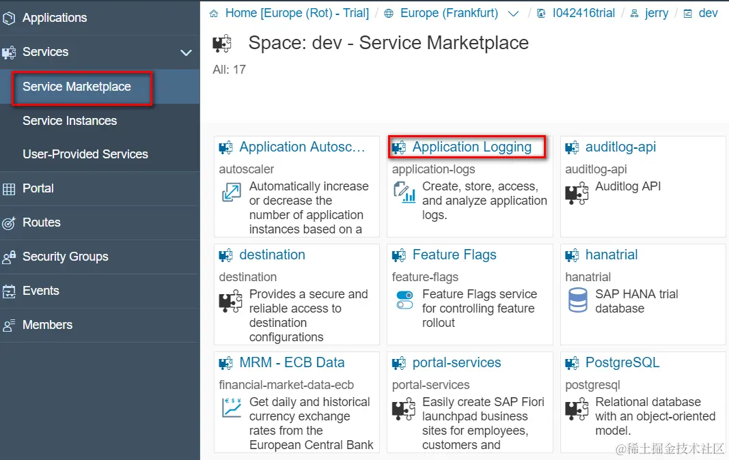Open the auditlog-api service title
The height and width of the screenshot is (460, 729).
click(x=620, y=147)
